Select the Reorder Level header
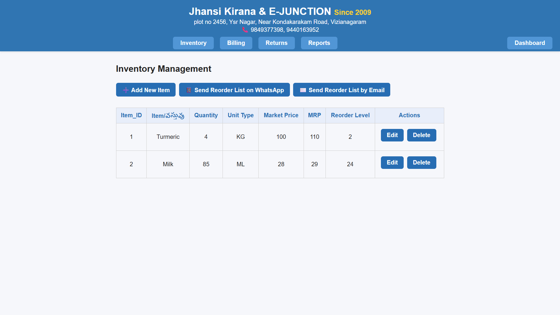 click(350, 115)
